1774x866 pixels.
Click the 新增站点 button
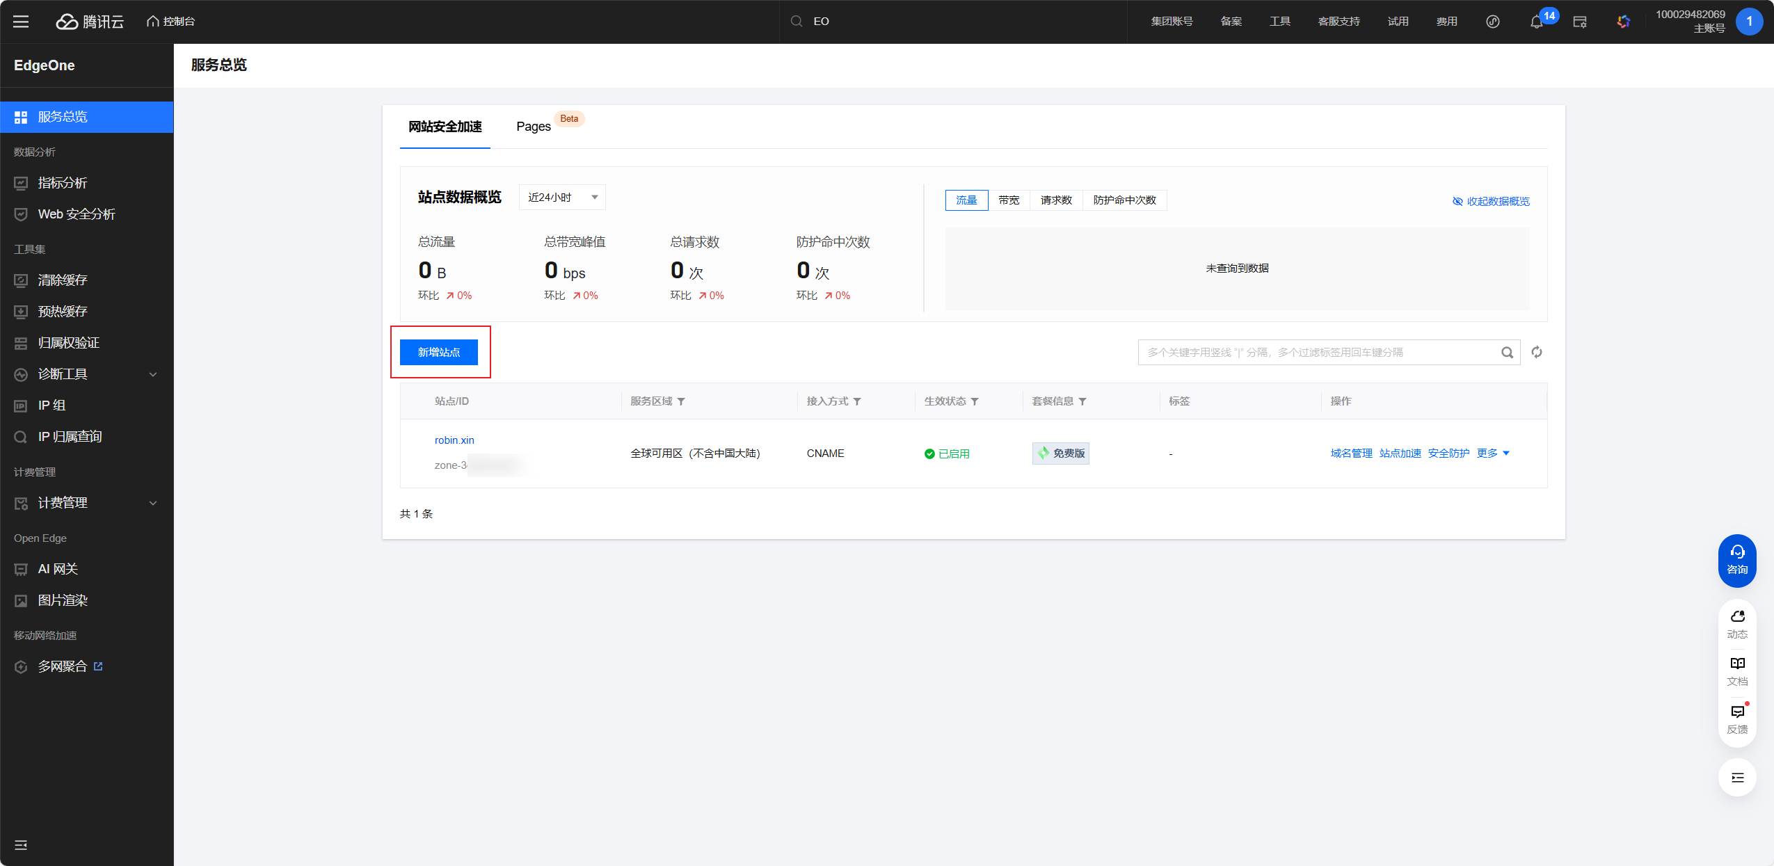click(x=439, y=353)
